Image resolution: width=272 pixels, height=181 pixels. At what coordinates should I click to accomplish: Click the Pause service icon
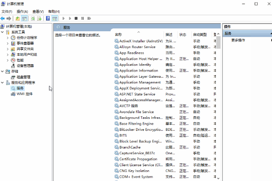click(82, 19)
